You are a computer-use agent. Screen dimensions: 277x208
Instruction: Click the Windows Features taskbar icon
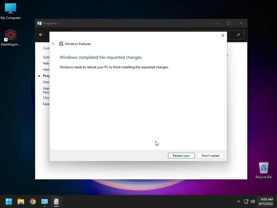click(56, 201)
